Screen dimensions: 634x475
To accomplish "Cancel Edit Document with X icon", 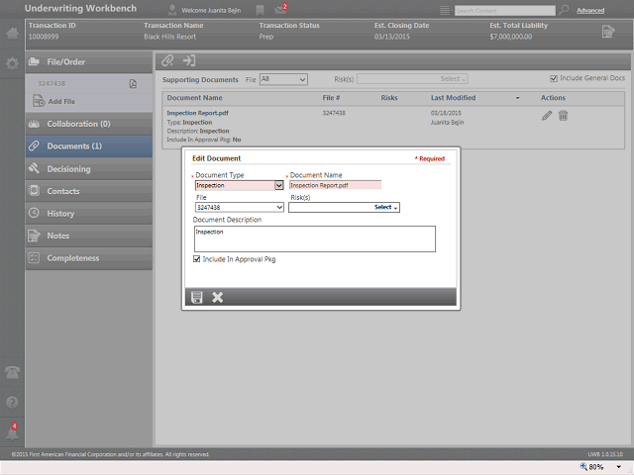I will [x=218, y=297].
